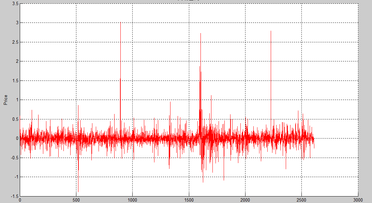Click the x-axis tick label 2500
This screenshot has width=372, height=203.
point(301,200)
